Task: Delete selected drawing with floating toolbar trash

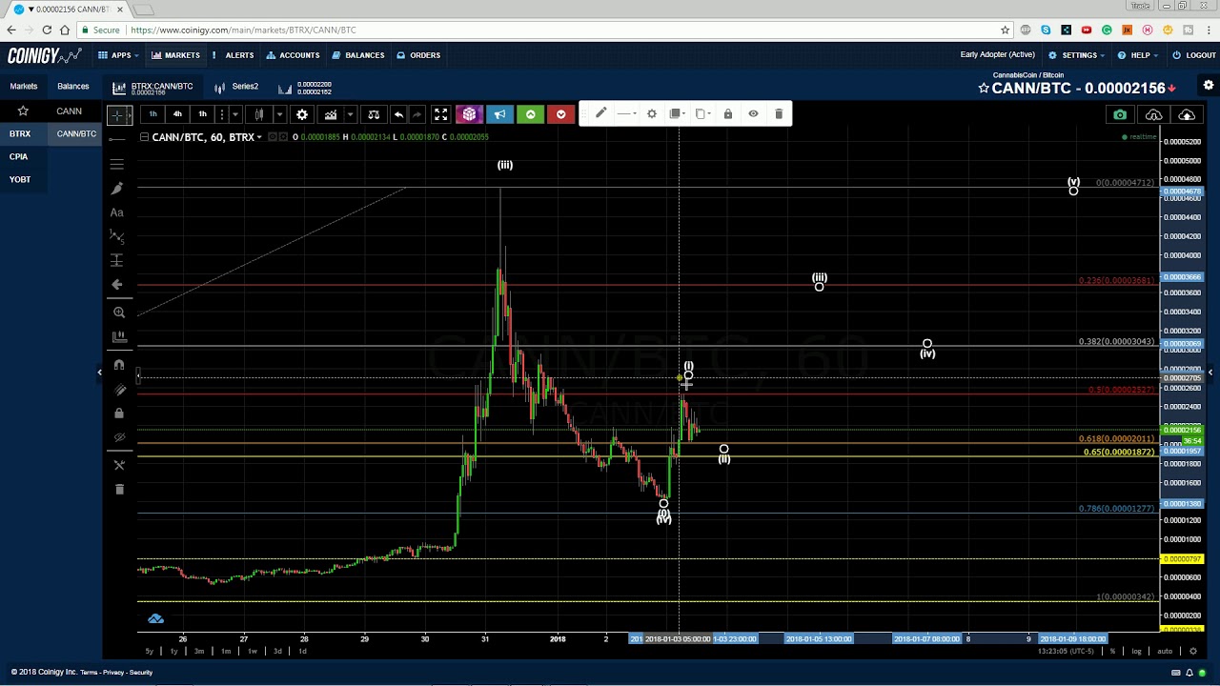Action: pos(779,114)
